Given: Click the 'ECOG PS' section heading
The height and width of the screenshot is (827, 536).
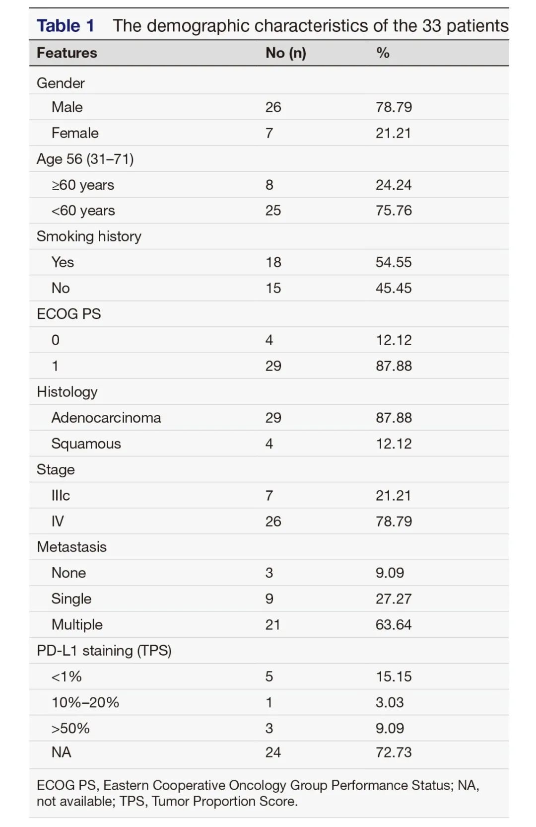Looking at the screenshot, I should coord(69,314).
